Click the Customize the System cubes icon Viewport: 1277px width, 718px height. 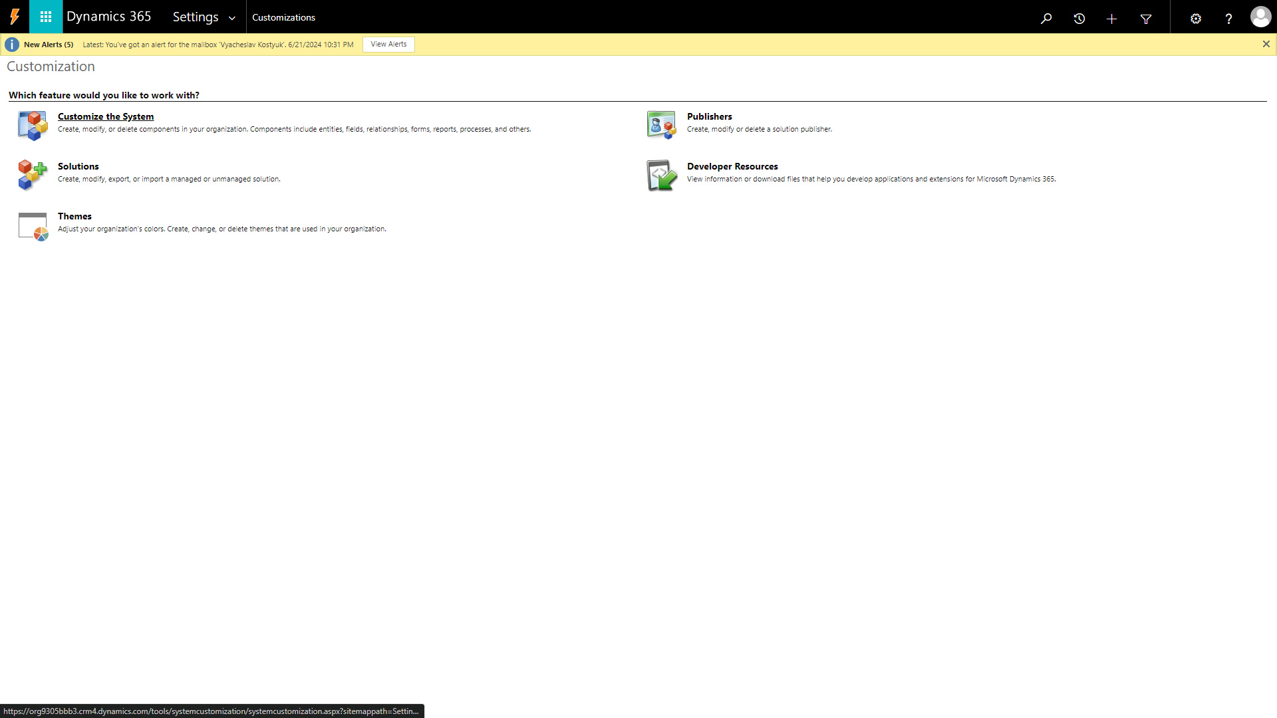(x=33, y=126)
